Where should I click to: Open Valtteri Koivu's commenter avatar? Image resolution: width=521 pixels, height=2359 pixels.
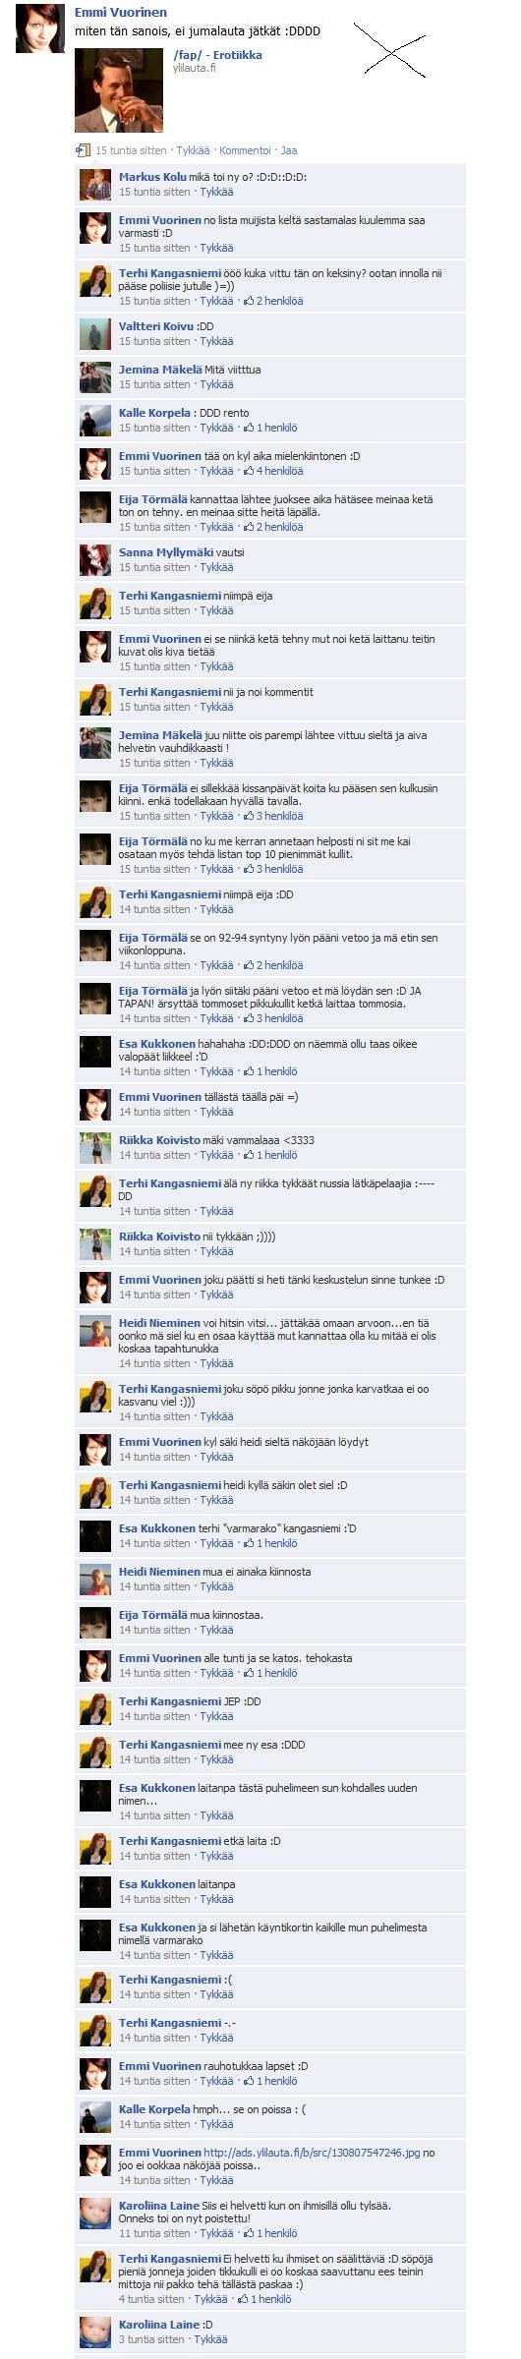[95, 334]
